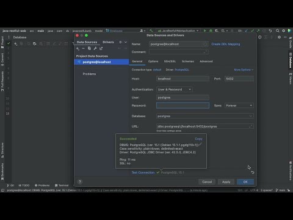Select Data Sources tab
Screen dimensions: 293x220
[87, 42]
